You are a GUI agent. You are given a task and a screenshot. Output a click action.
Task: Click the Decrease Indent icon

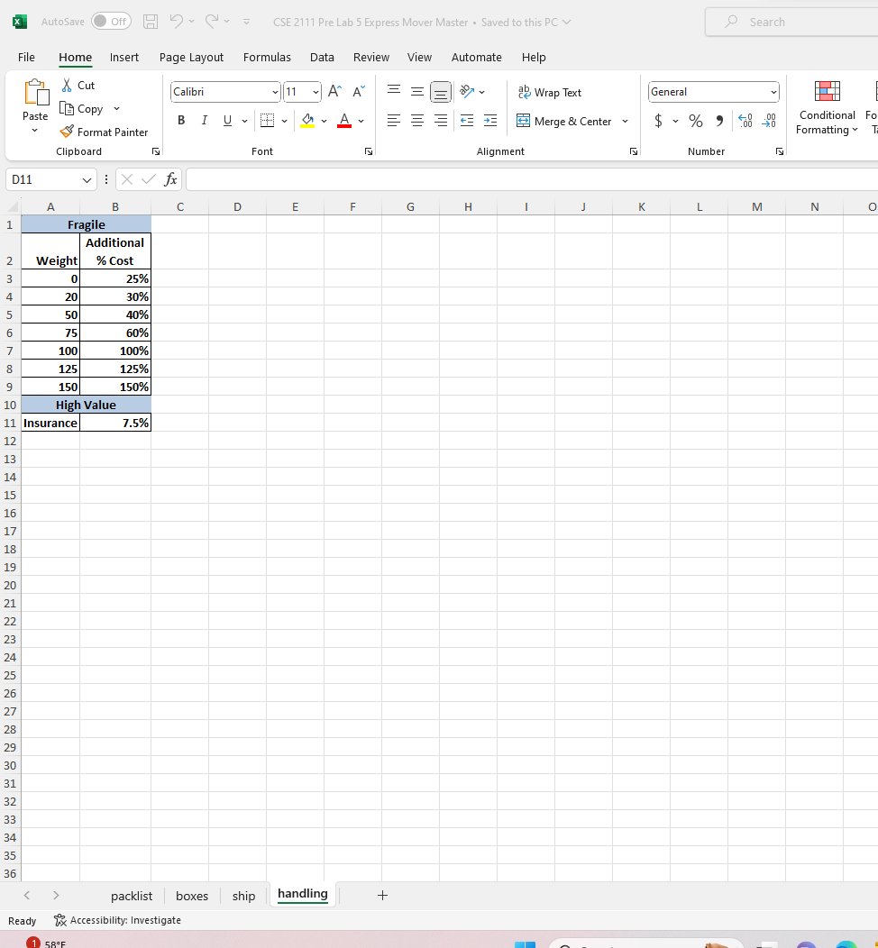(x=467, y=121)
